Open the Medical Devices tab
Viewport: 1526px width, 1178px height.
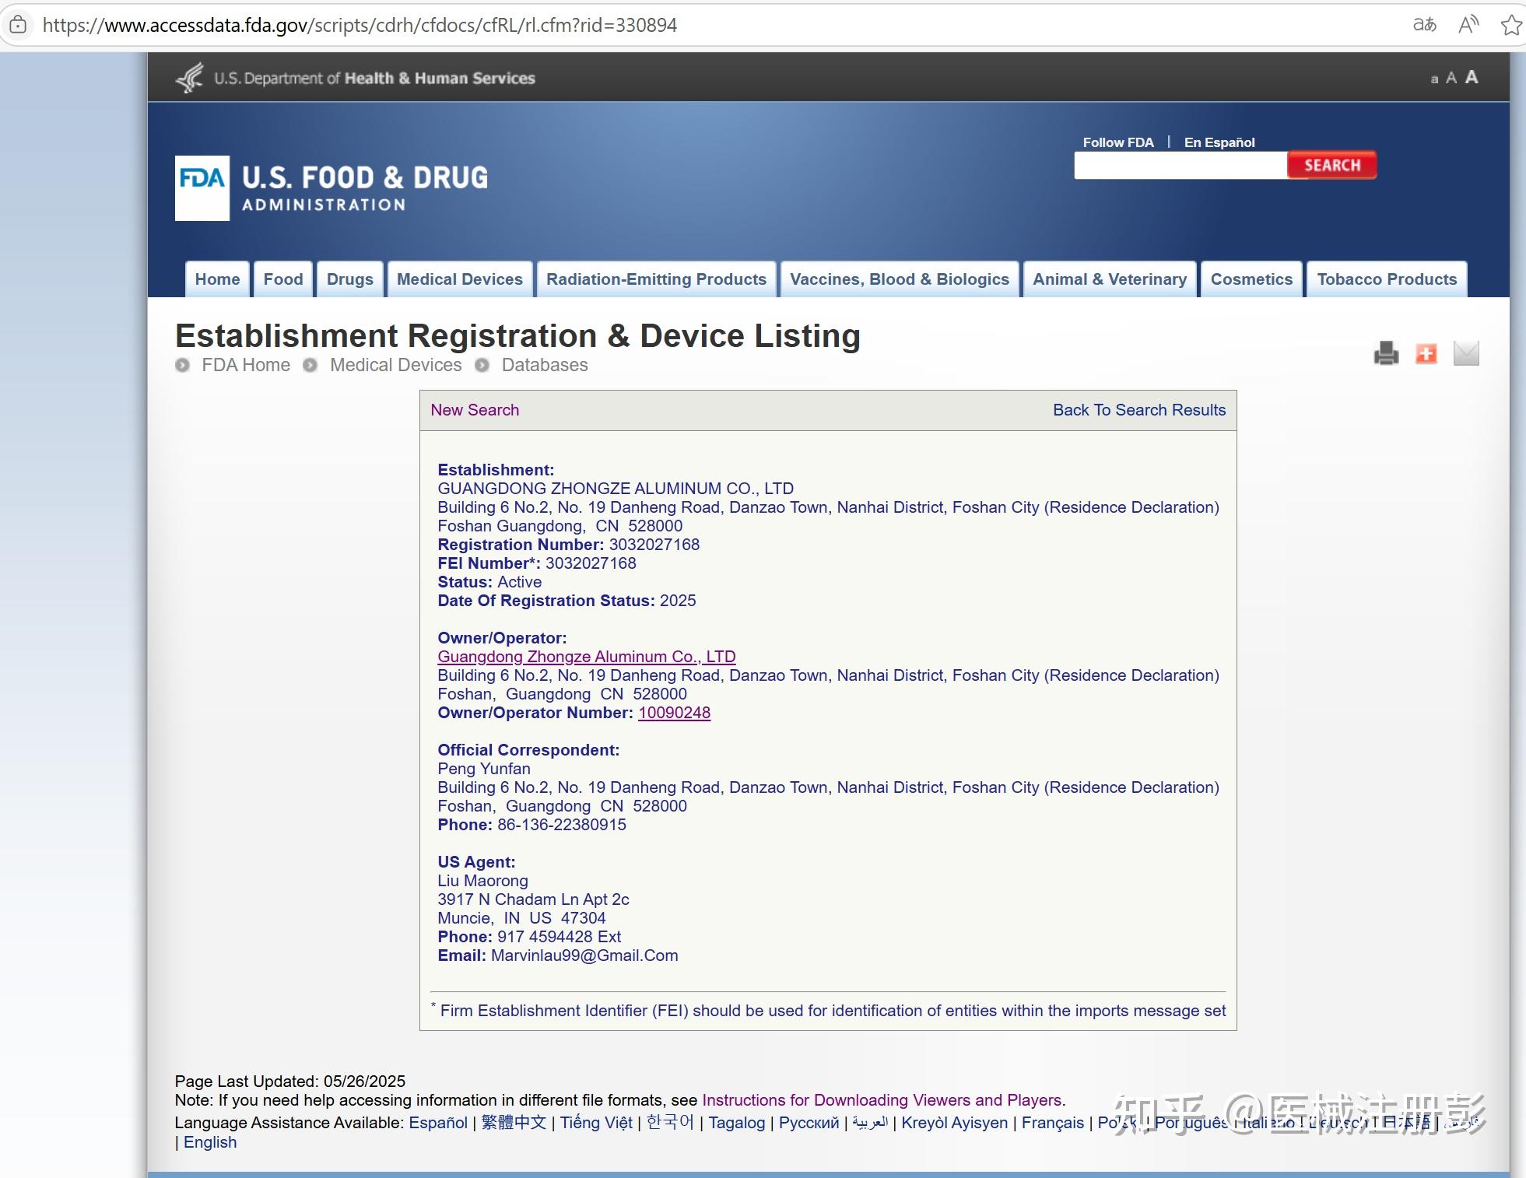click(x=460, y=279)
